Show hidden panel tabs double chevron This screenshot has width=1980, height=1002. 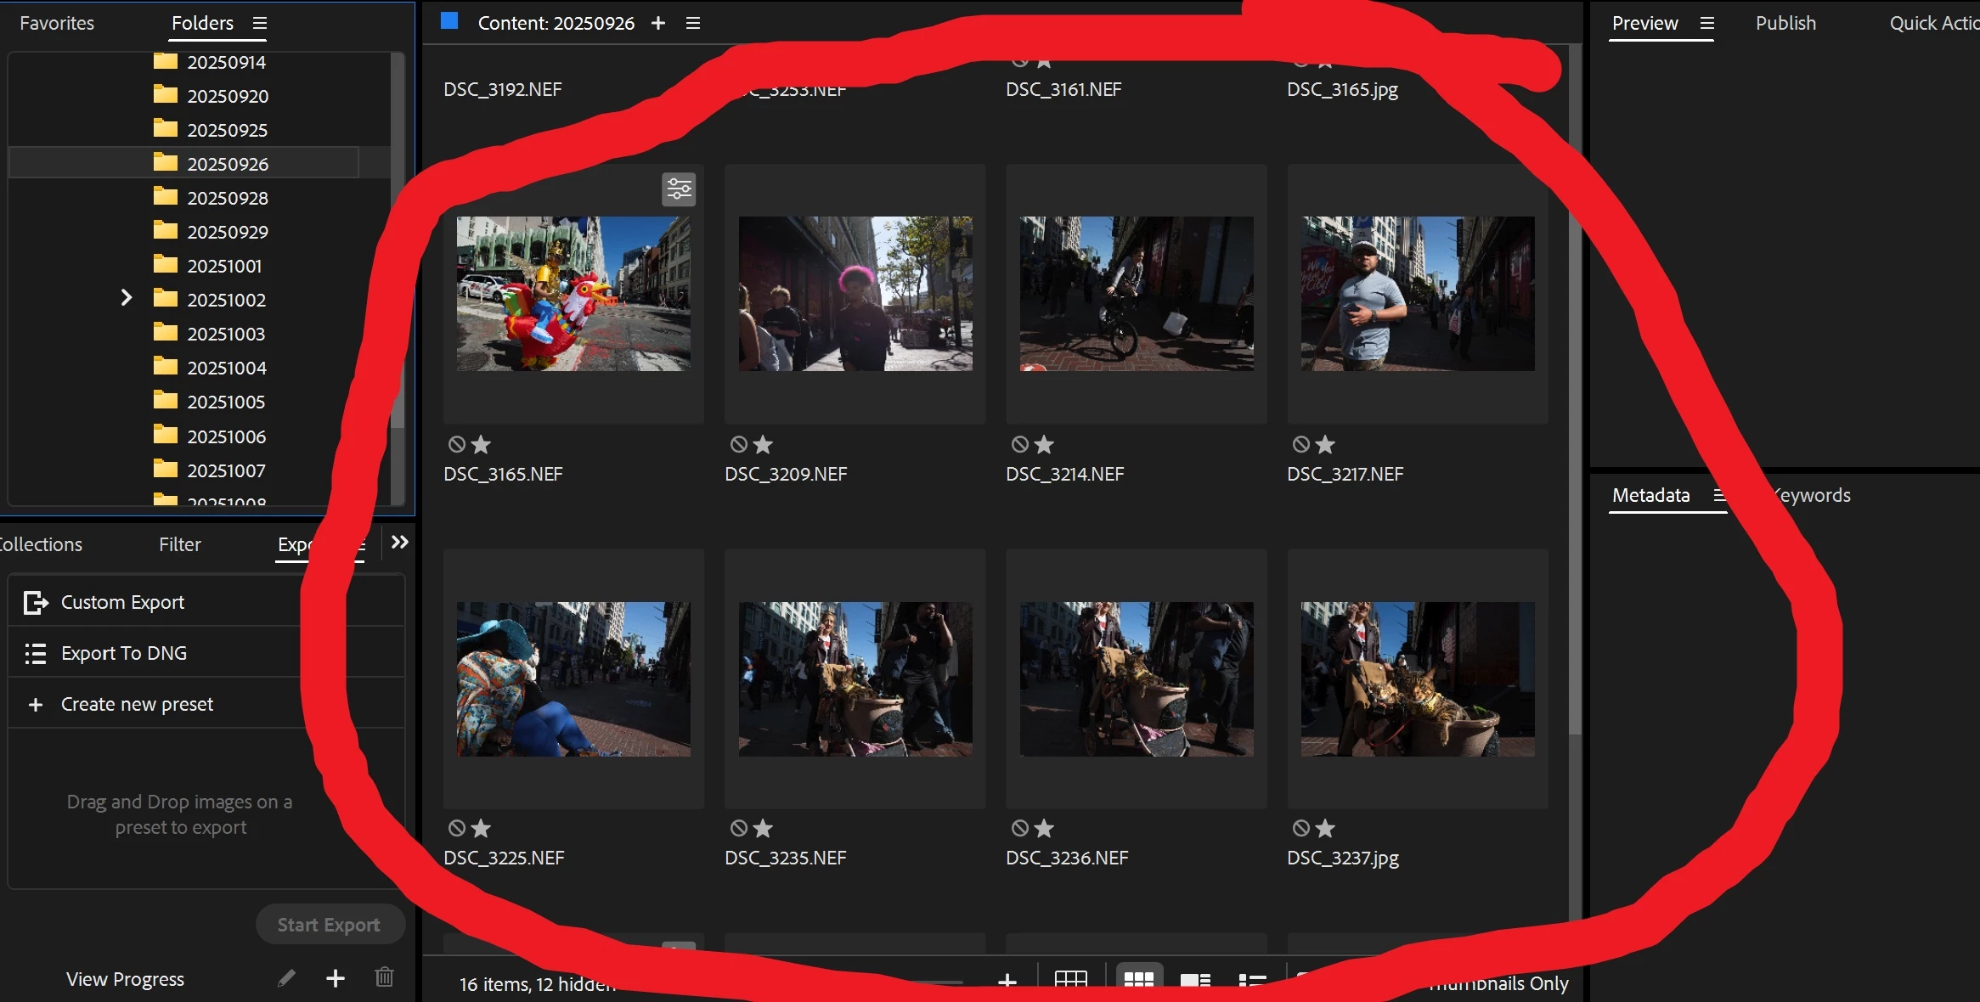(399, 542)
